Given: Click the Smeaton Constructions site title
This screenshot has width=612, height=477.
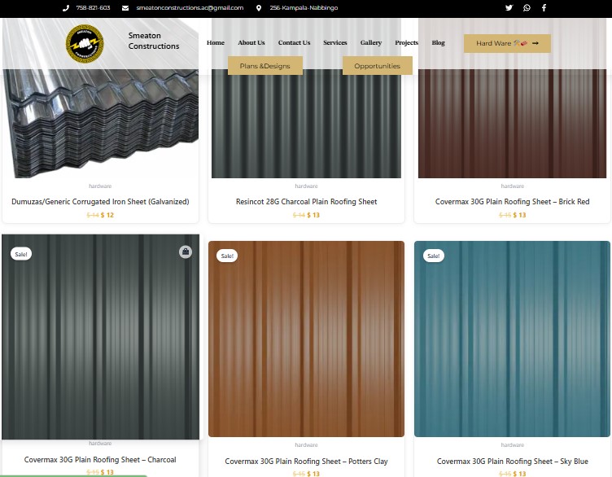Looking at the screenshot, I should pyautogui.click(x=154, y=41).
